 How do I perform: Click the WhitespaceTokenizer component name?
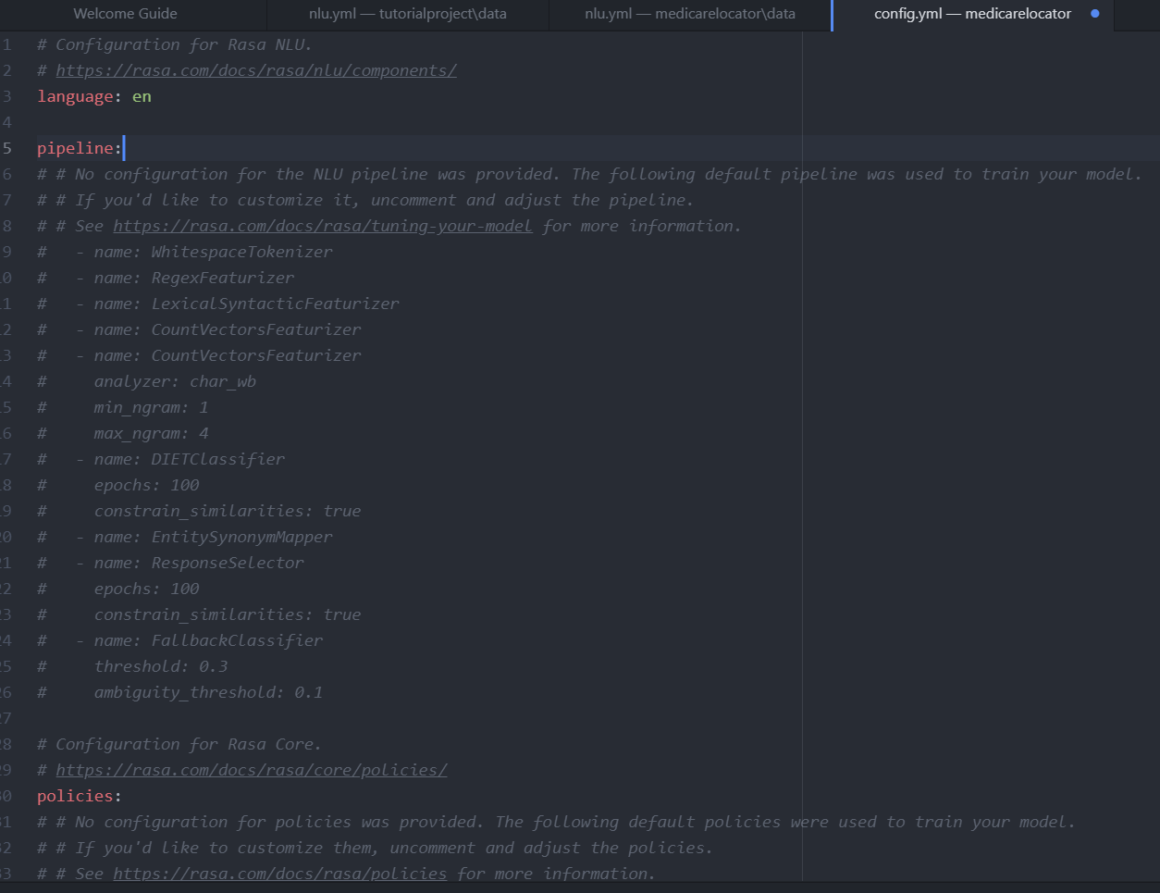click(x=241, y=252)
